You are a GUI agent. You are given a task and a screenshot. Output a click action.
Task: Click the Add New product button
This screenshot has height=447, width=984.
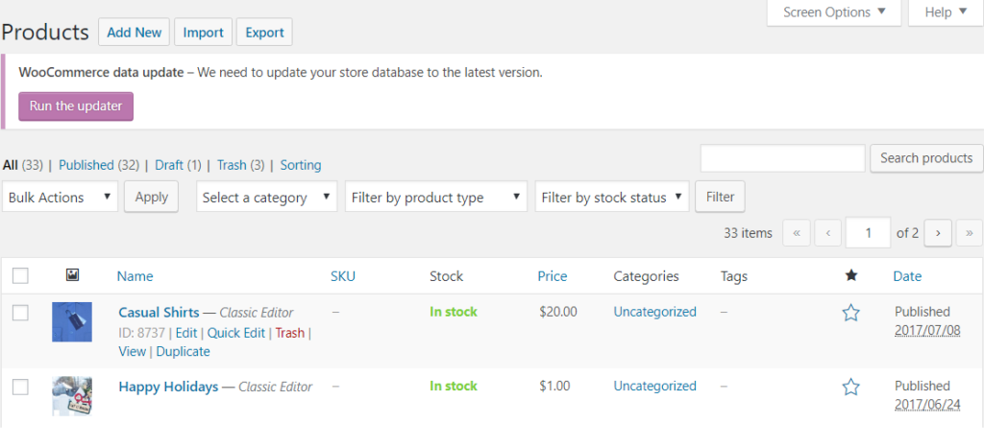pyautogui.click(x=134, y=33)
